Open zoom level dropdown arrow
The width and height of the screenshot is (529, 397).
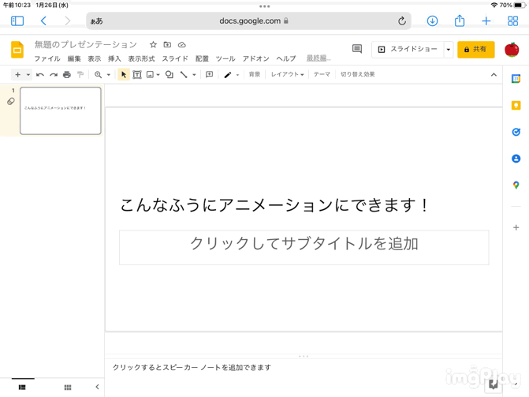(109, 75)
